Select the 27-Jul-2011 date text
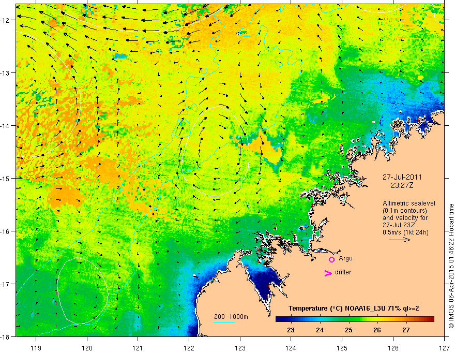Screen dimensions: 455x352 click(402, 177)
